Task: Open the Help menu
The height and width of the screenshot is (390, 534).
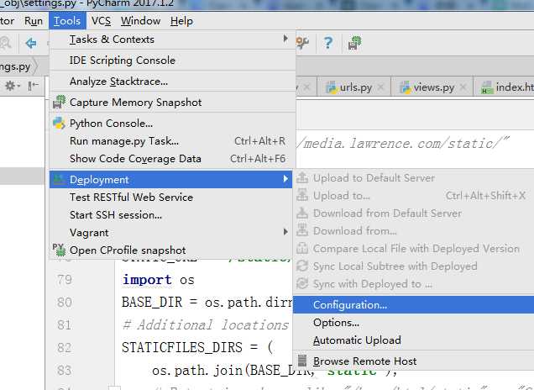Action: [181, 21]
